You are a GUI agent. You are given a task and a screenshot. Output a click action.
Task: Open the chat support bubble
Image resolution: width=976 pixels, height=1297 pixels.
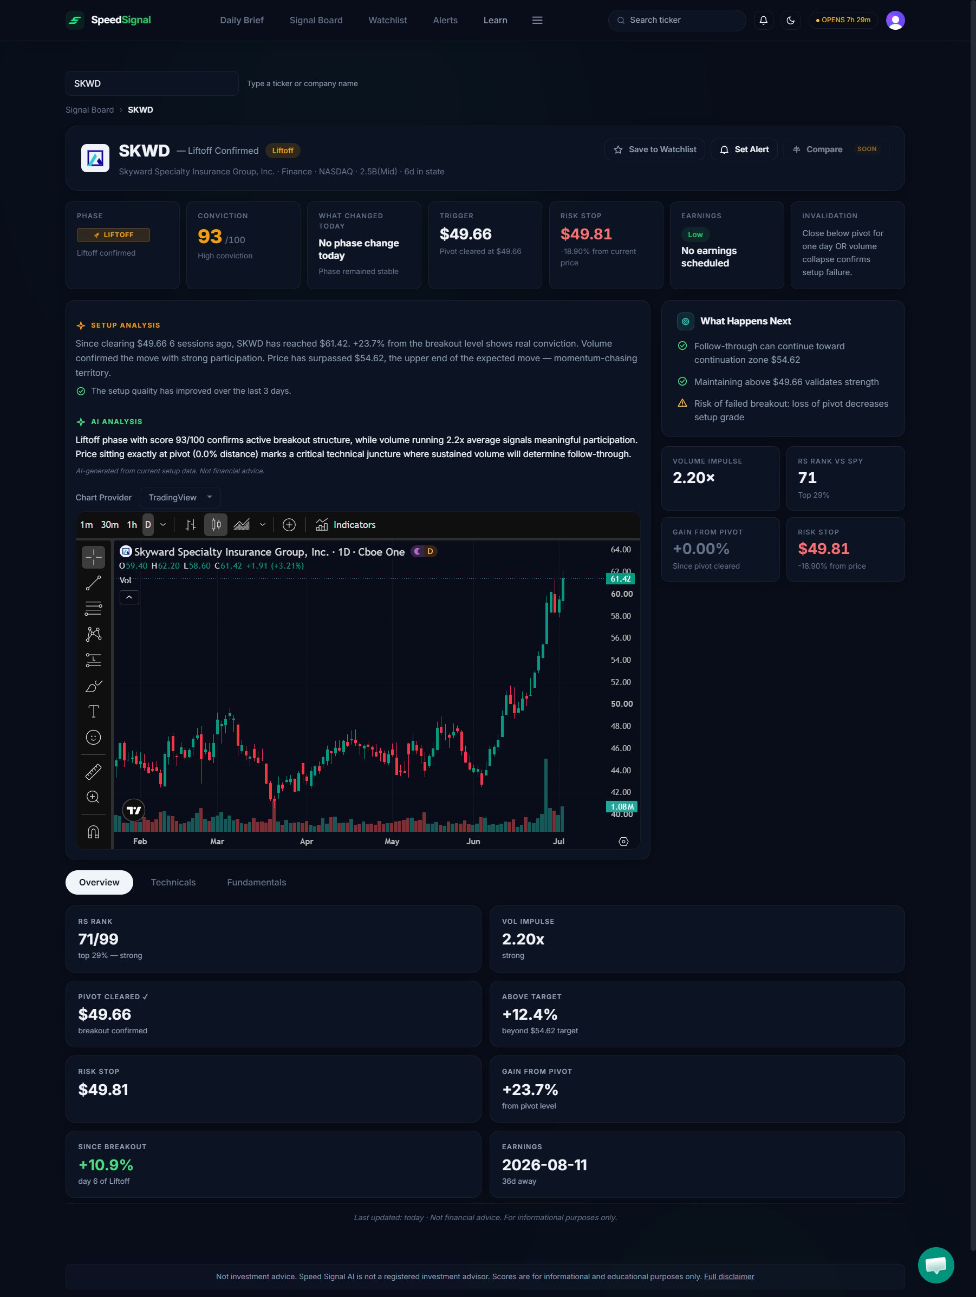[935, 1265]
